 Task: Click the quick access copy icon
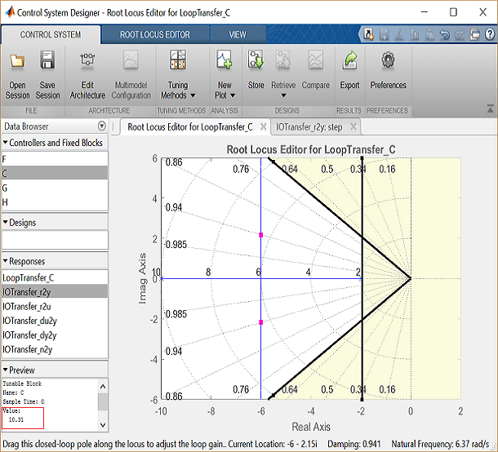414,34
